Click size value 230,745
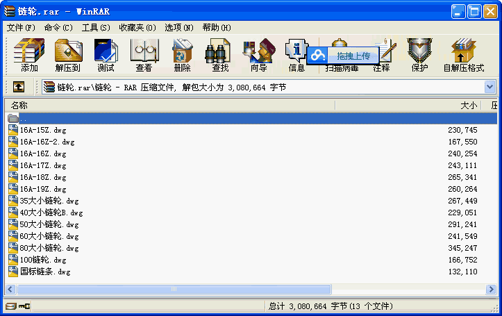Screen dimensions: 502x316 coord(462,130)
